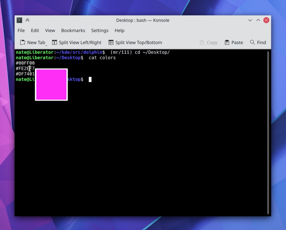Open the Help menu

[x=119, y=31]
